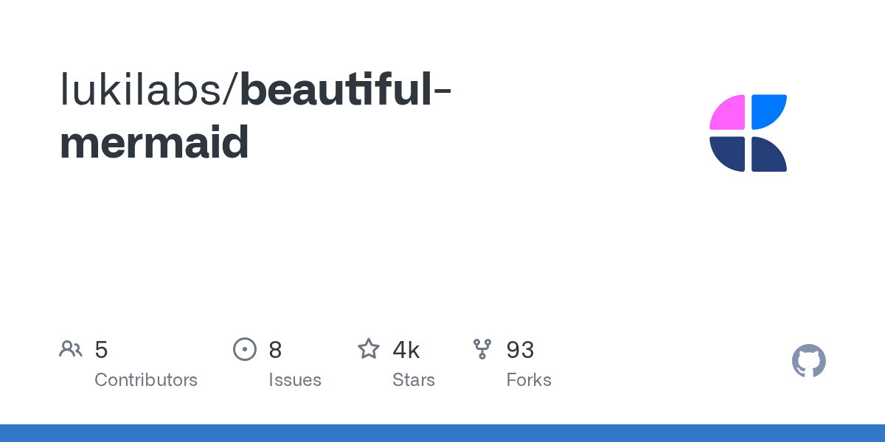The image size is (885, 442).
Task: Select the Stars label
Action: tap(414, 380)
